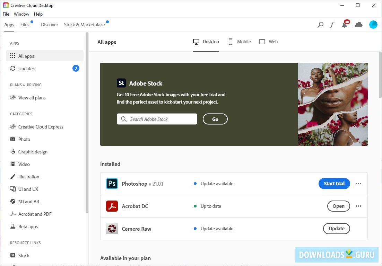Open more options for Acrobat DC
This screenshot has height=266, width=382.
coord(358,206)
